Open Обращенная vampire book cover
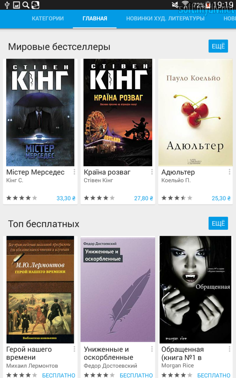Screen dimensions: 236x378 coord(195,290)
